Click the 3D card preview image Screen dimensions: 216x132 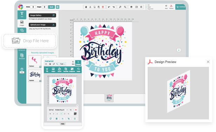coord(179,91)
